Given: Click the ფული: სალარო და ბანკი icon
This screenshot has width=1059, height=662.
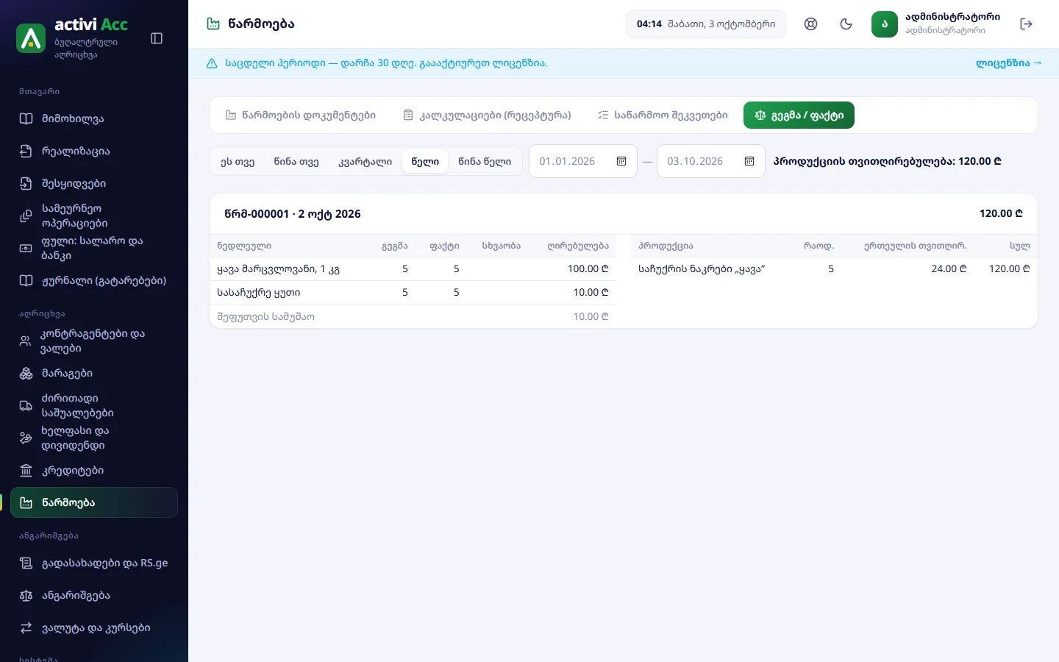Looking at the screenshot, I should [26, 248].
